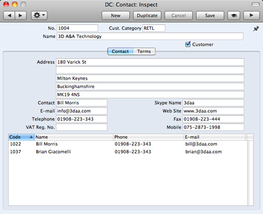Click bill@3daa.com in the list
Image resolution: width=263 pixels, height=214 pixels.
201,144
